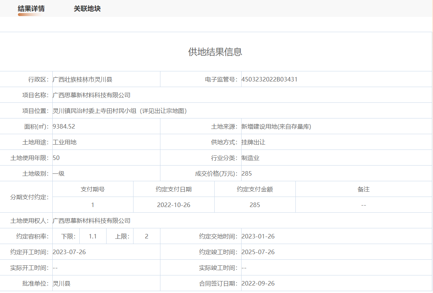Click the 挂牌出让 supply method value
This screenshot has height=293, width=433.
(x=254, y=142)
